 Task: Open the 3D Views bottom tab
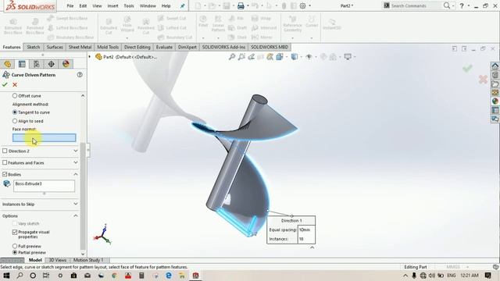[x=58, y=260]
